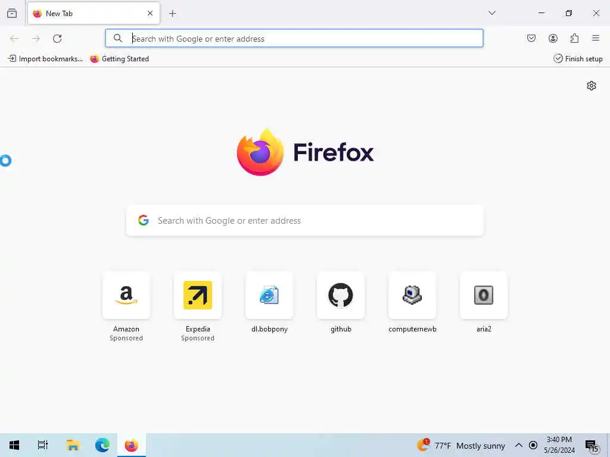Image resolution: width=610 pixels, height=457 pixels.
Task: Go forward one page arrow
Action: click(x=36, y=39)
